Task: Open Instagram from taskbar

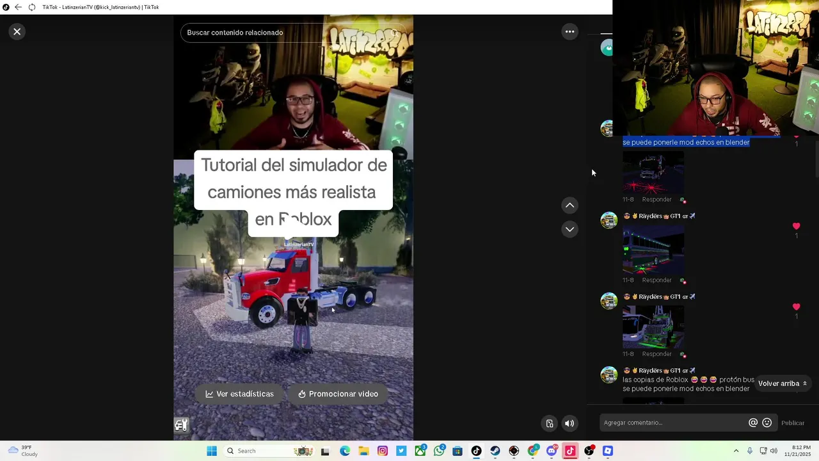Action: (383, 451)
